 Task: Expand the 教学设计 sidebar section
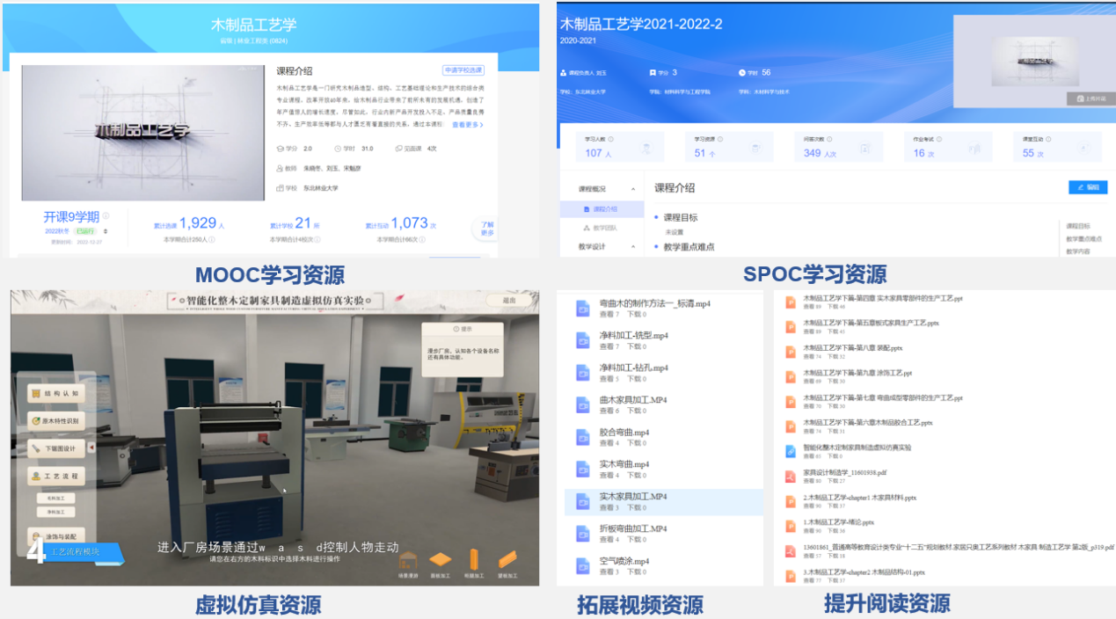632,247
